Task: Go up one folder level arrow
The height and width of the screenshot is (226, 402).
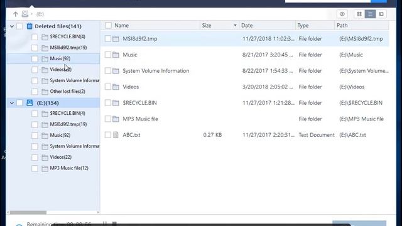Action: point(15,14)
